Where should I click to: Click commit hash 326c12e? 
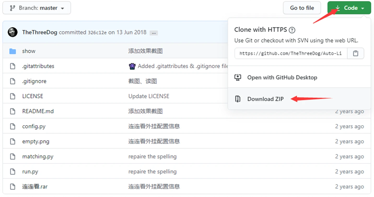coord(97,33)
